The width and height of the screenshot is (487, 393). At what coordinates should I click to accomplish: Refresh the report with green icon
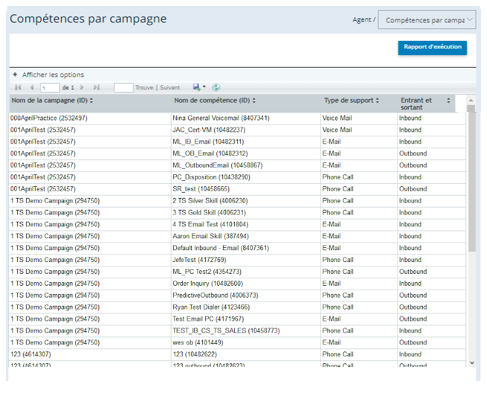(216, 88)
